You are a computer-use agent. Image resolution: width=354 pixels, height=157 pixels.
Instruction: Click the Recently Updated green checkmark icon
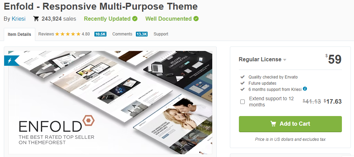coord(135,19)
